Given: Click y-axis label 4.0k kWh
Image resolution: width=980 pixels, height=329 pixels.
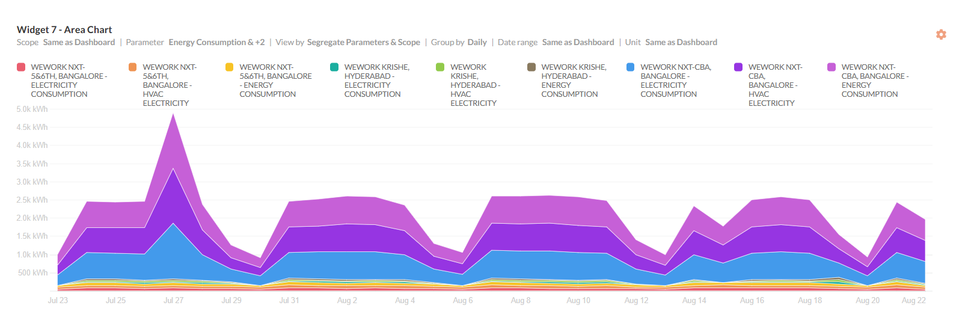Looking at the screenshot, I should (32, 145).
